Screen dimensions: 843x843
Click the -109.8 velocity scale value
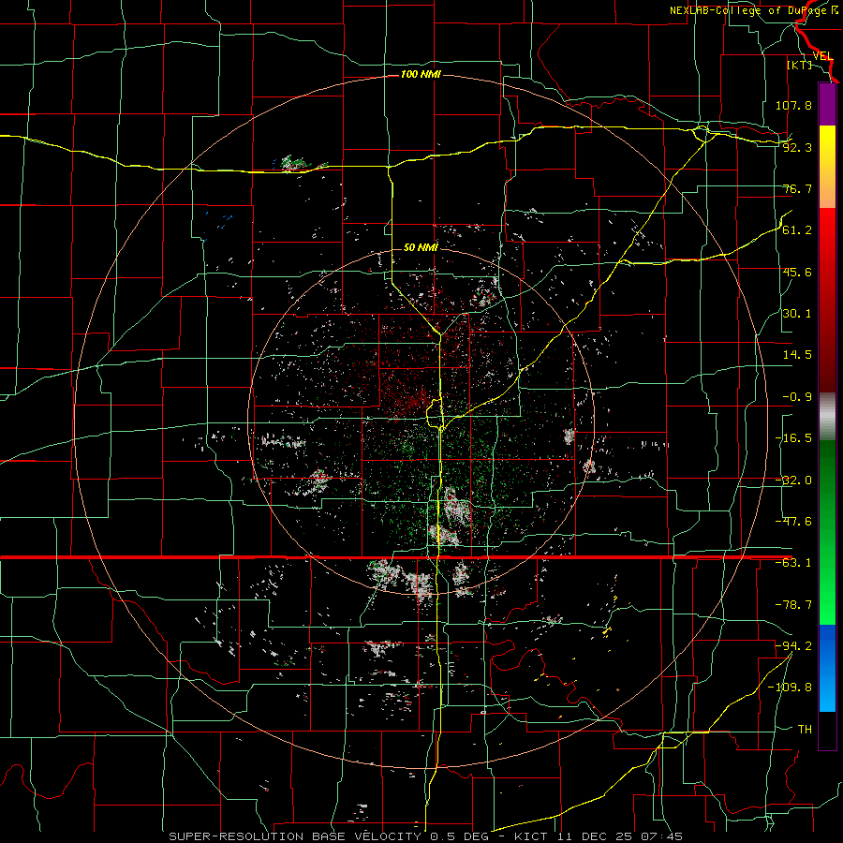pyautogui.click(x=790, y=688)
